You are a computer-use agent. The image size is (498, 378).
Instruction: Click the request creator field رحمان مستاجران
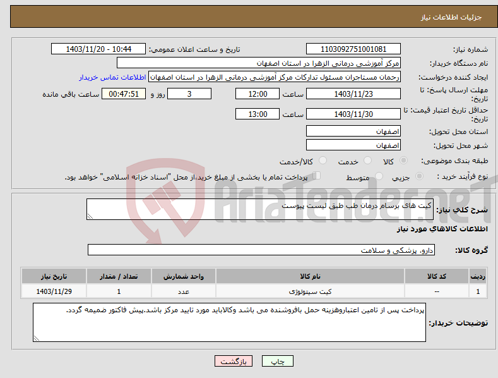click(275, 77)
